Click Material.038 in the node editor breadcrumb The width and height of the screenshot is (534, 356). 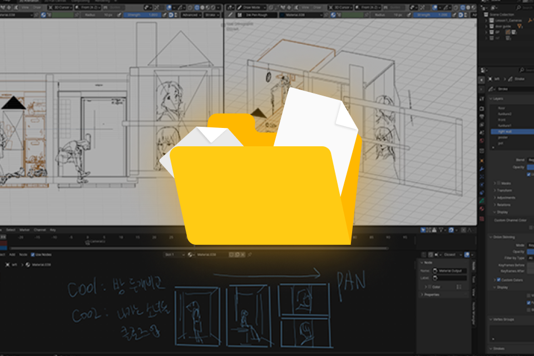click(41, 265)
